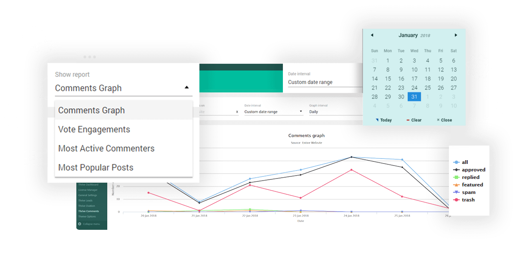Viewport: 514px width, 254px height.
Task: Select Thrive Comments in the sidebar
Action: [88, 211]
